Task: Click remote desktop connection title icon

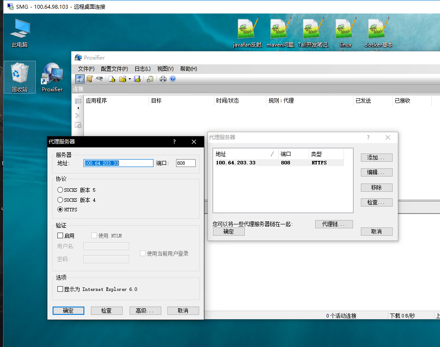Action: 11,7
